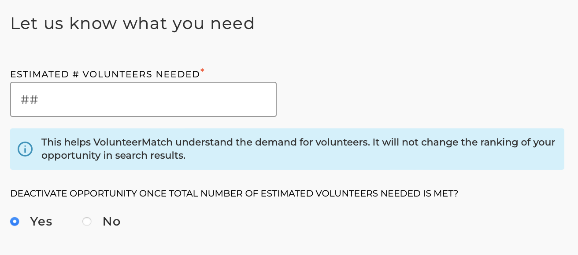Viewport: 578px width, 255px height.
Task: Click the "##" placeholder text
Action: click(30, 99)
